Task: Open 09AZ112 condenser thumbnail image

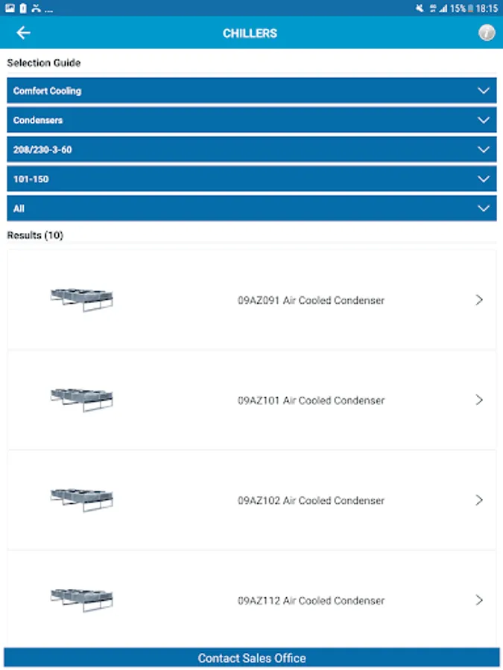Action: coord(82,599)
